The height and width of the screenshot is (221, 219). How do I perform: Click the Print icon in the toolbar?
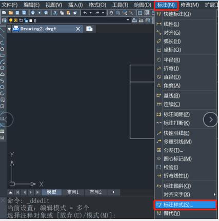pyautogui.click(x=33, y=13)
